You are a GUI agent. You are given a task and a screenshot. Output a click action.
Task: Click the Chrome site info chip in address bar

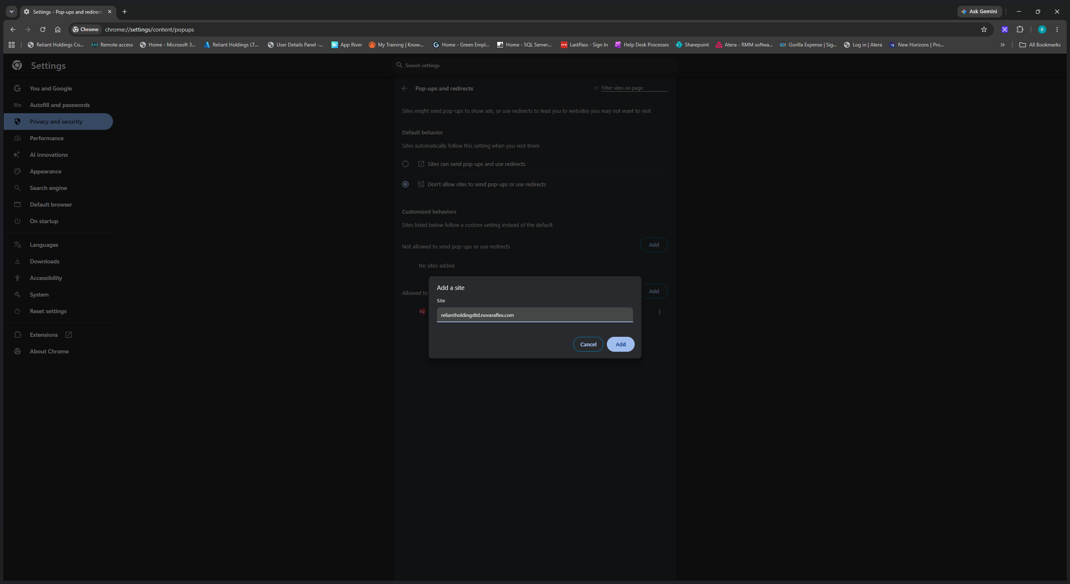pyautogui.click(x=86, y=29)
